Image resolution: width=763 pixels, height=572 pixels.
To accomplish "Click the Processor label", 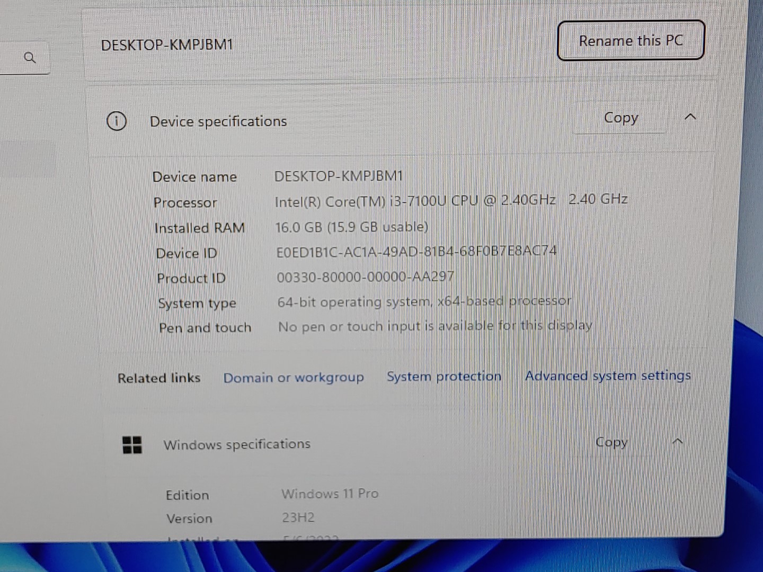I will tap(185, 202).
